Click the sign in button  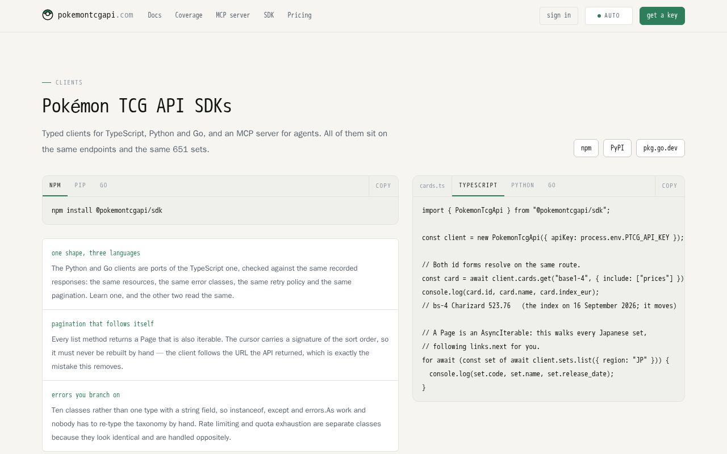tap(559, 16)
